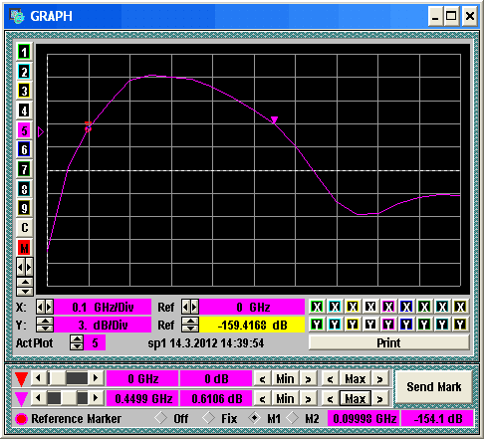This screenshot has width=484, height=439.
Task: Set Reference Marker to Off
Action: [x=161, y=418]
